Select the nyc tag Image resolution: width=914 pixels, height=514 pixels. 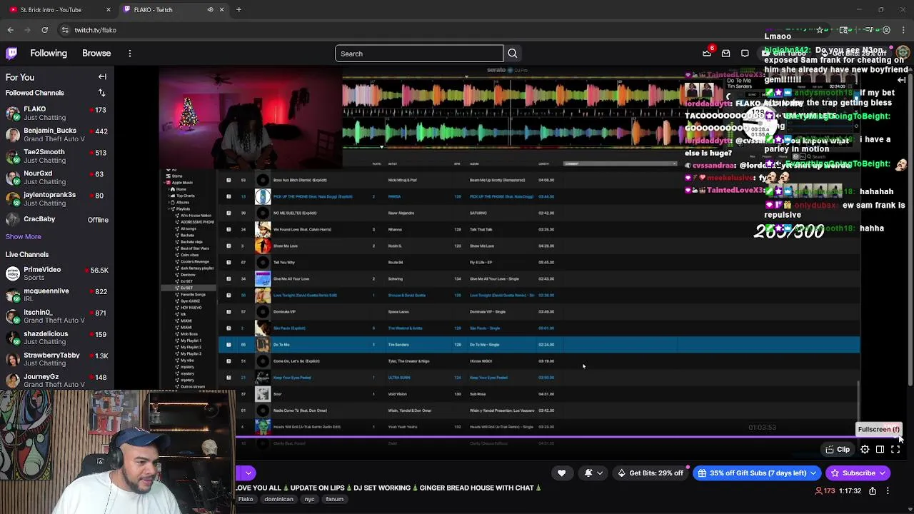coord(309,500)
